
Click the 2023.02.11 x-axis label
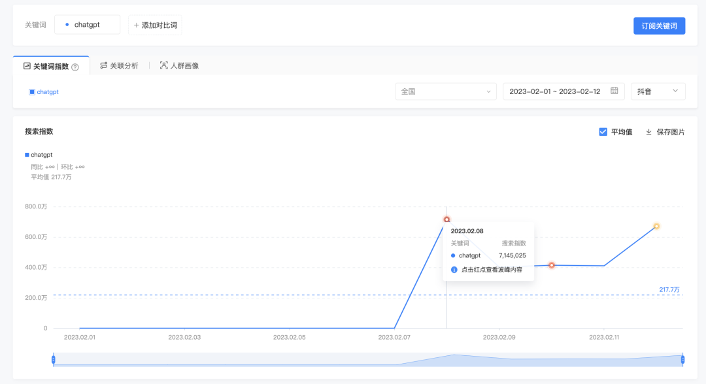[x=604, y=337]
